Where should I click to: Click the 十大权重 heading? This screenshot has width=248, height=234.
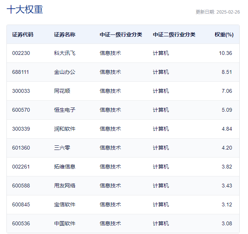coord(25,9)
